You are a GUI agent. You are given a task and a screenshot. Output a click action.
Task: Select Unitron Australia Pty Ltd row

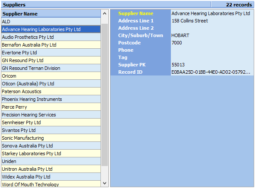coord(51,169)
